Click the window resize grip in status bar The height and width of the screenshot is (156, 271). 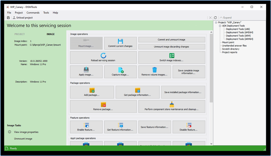264,149
